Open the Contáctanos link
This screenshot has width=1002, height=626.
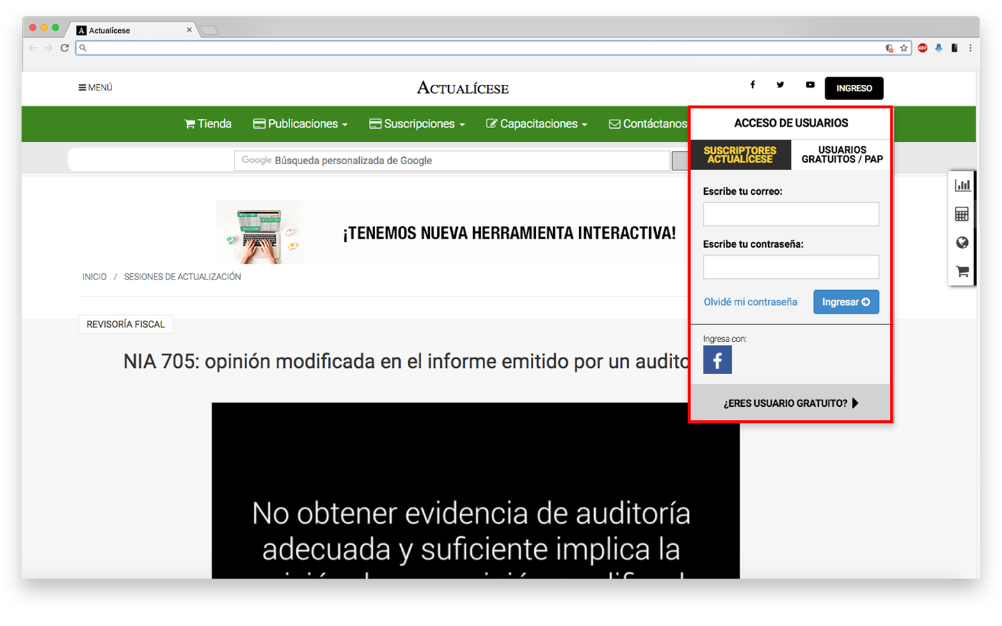pyautogui.click(x=648, y=124)
